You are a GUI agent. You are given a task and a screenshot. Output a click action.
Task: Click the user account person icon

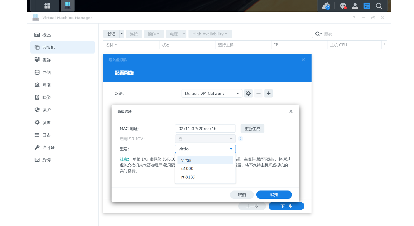click(x=355, y=6)
